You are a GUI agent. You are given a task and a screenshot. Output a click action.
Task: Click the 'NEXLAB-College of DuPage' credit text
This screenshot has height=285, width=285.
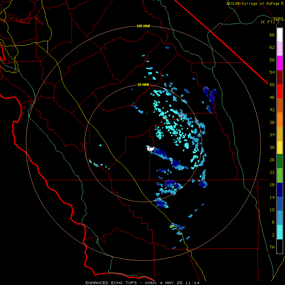click(x=253, y=3)
